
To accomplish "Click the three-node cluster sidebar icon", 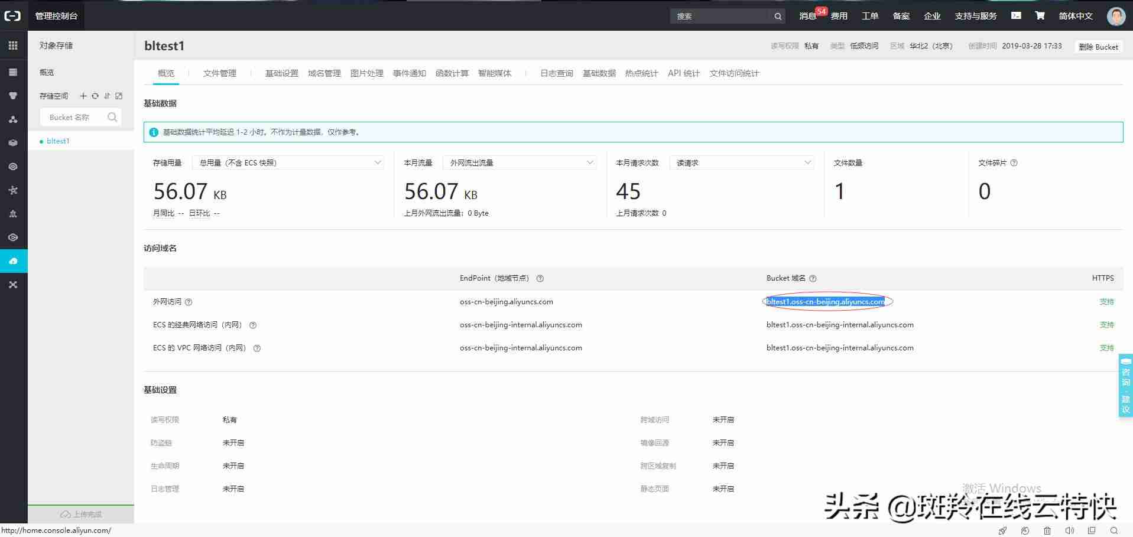I will pyautogui.click(x=13, y=119).
